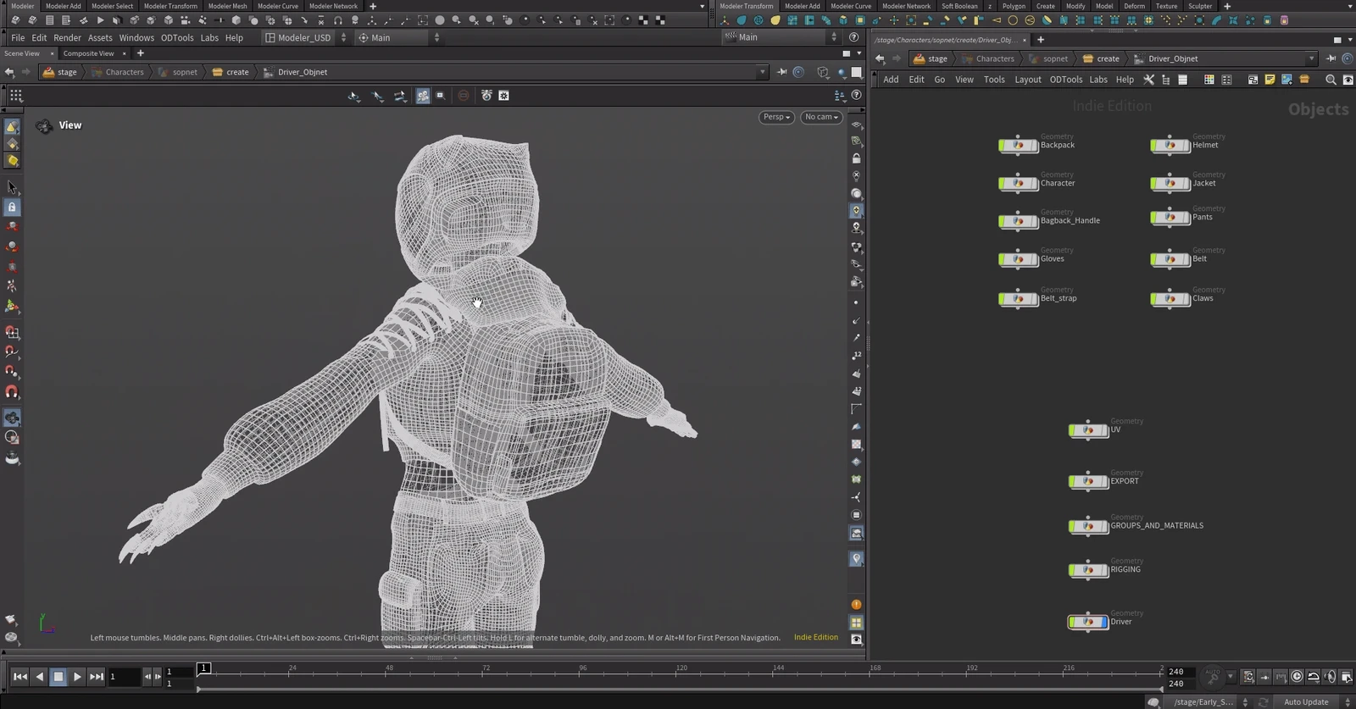
Task: Open the dotted grid icon above left toolbar
Action: click(16, 96)
